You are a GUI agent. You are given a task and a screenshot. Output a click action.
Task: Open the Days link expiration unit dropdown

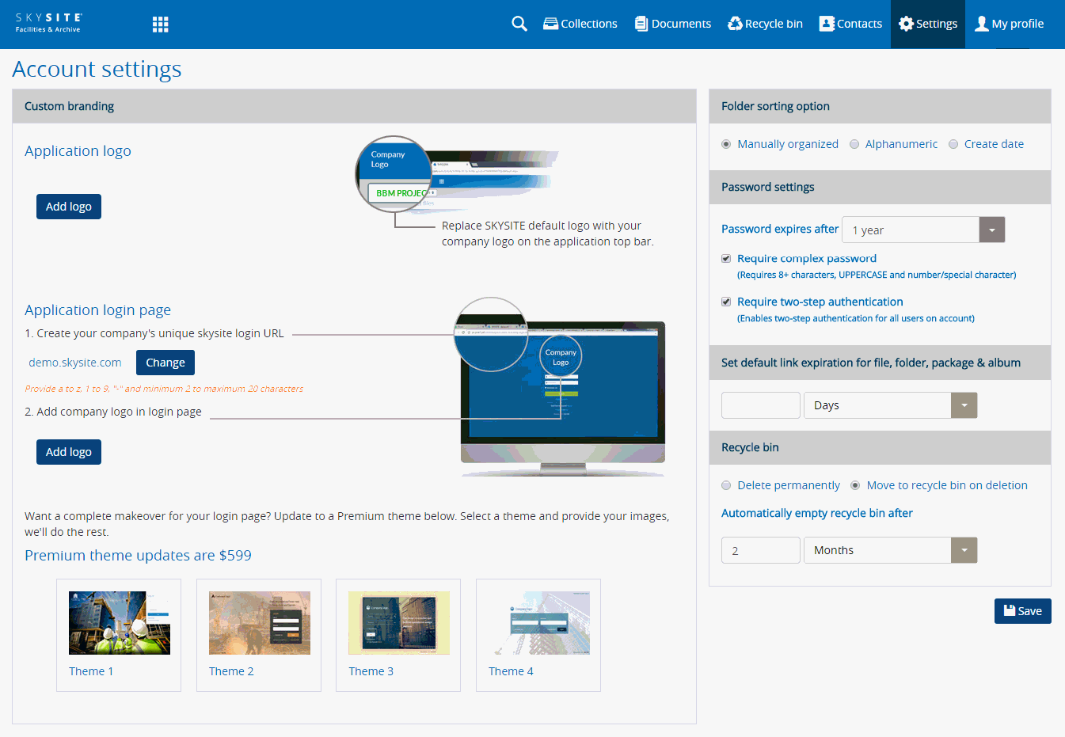pos(890,405)
